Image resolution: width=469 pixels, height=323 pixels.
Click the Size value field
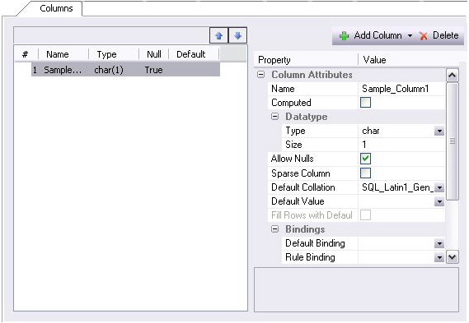tap(401, 145)
